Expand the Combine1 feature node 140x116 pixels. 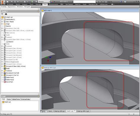[2, 46]
